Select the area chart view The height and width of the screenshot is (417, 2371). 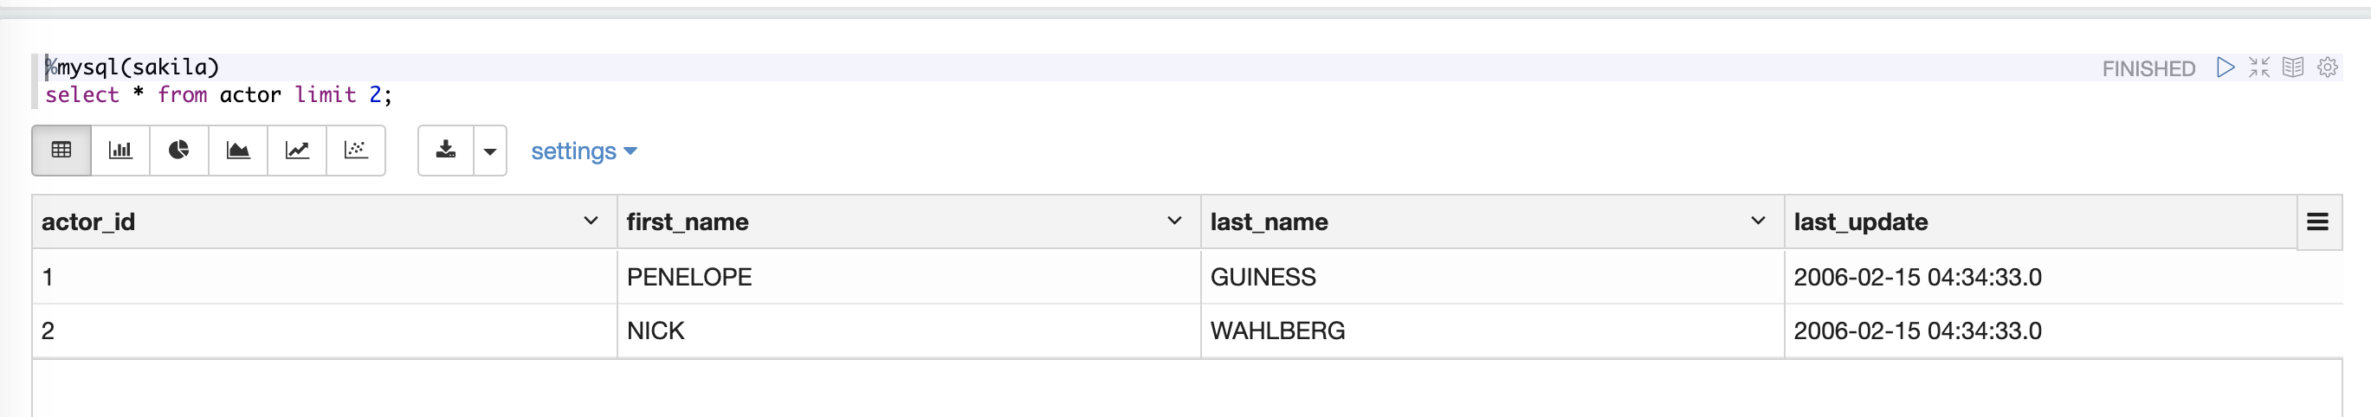(x=238, y=150)
